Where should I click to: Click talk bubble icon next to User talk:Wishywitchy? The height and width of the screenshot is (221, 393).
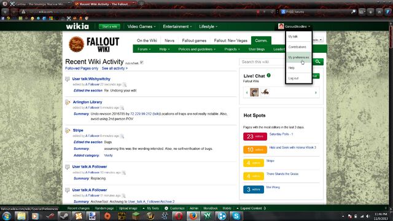[67, 79]
